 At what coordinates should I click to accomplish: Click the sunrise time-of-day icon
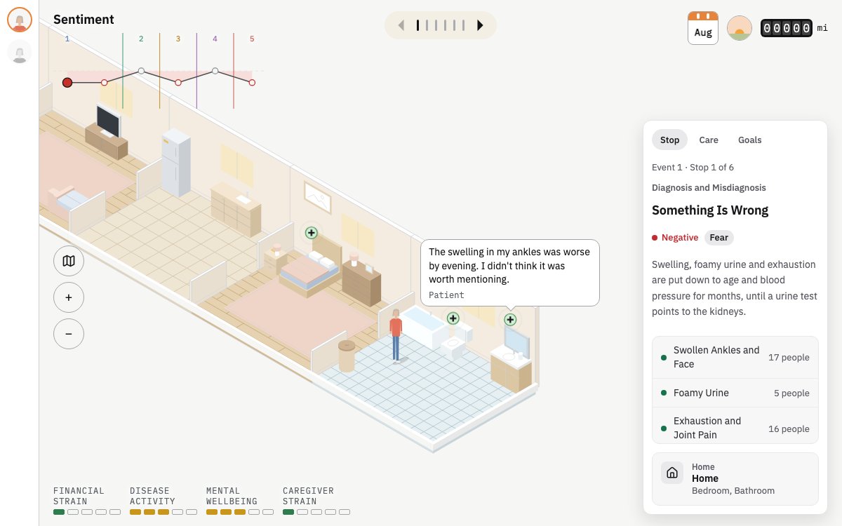740,28
